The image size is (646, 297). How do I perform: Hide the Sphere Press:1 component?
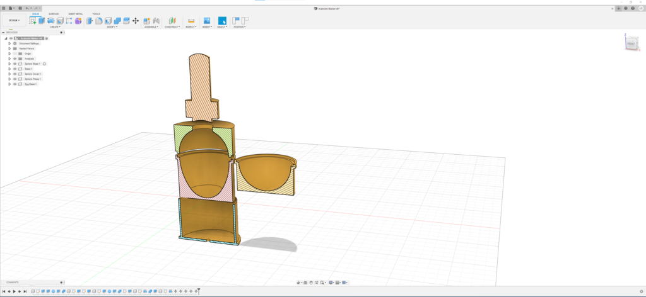tap(15, 79)
